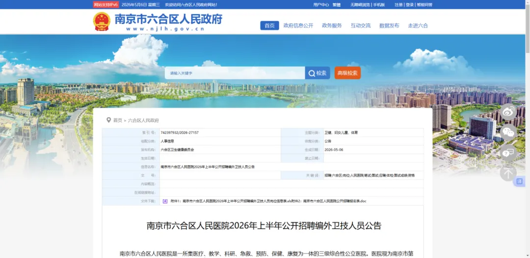This screenshot has height=258, width=530.
Task: Select the 首页 navigation tab
Action: pyautogui.click(x=269, y=26)
